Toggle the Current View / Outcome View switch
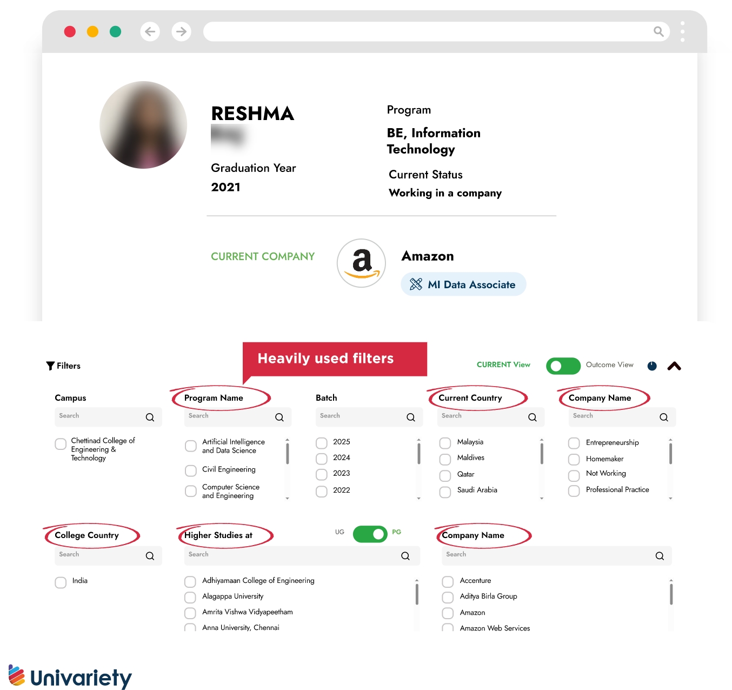Image resolution: width=732 pixels, height=690 pixels. pyautogui.click(x=563, y=366)
